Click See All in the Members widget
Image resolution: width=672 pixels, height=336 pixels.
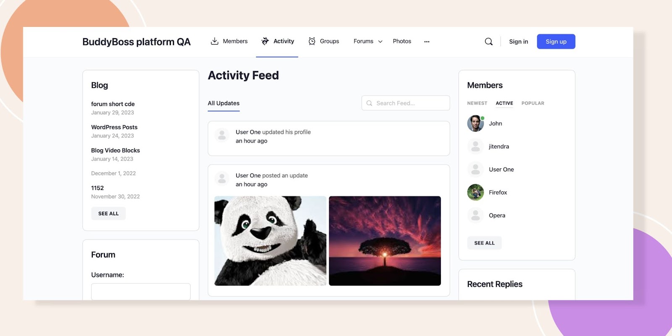(484, 243)
